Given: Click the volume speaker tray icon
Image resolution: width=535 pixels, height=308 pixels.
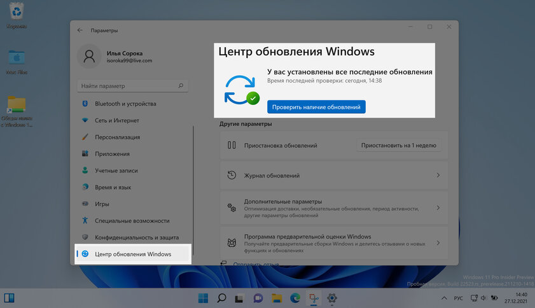Looking at the screenshot, I should pyautogui.click(x=483, y=298).
